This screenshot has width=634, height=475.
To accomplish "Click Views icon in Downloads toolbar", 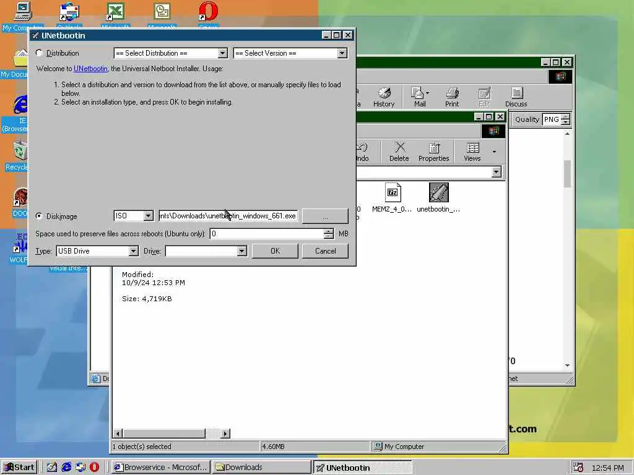I will tap(472, 152).
